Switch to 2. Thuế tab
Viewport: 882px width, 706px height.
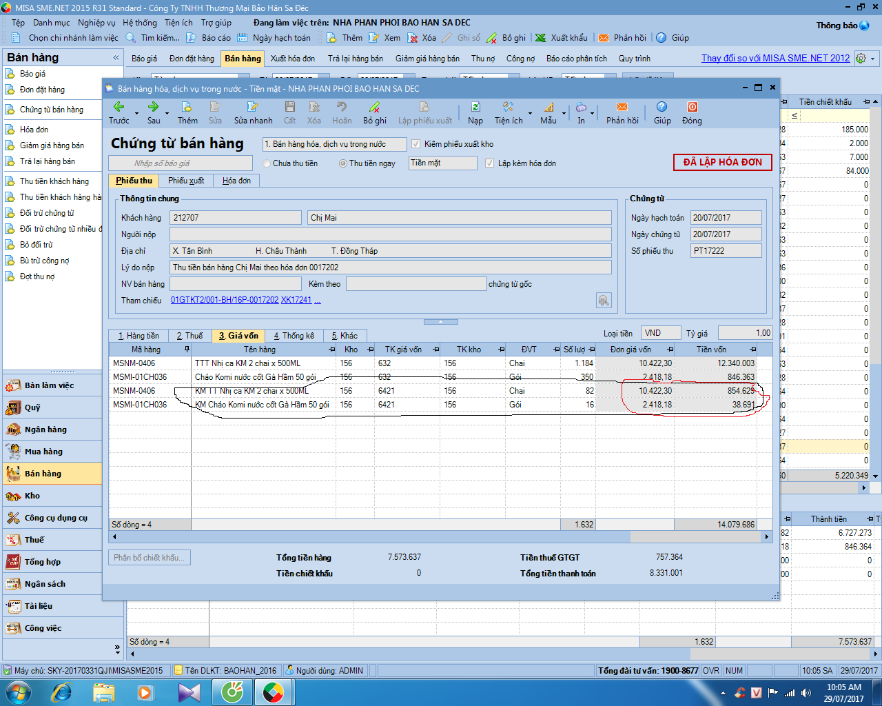(189, 336)
